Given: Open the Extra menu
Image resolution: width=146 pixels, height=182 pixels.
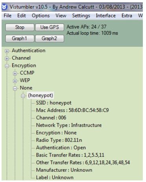Looking at the screenshot, I should [127, 16].
